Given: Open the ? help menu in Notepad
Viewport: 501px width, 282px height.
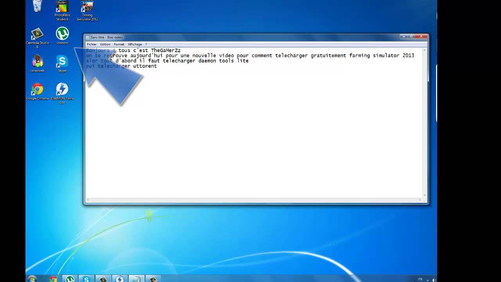Looking at the screenshot, I should pos(146,44).
